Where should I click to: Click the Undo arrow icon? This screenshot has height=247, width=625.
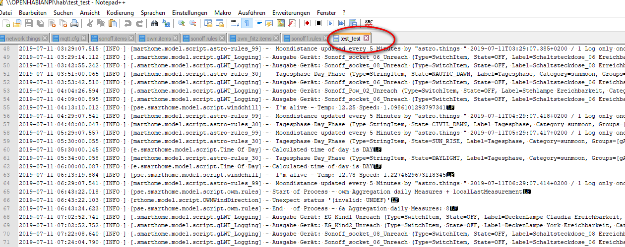coord(128,23)
